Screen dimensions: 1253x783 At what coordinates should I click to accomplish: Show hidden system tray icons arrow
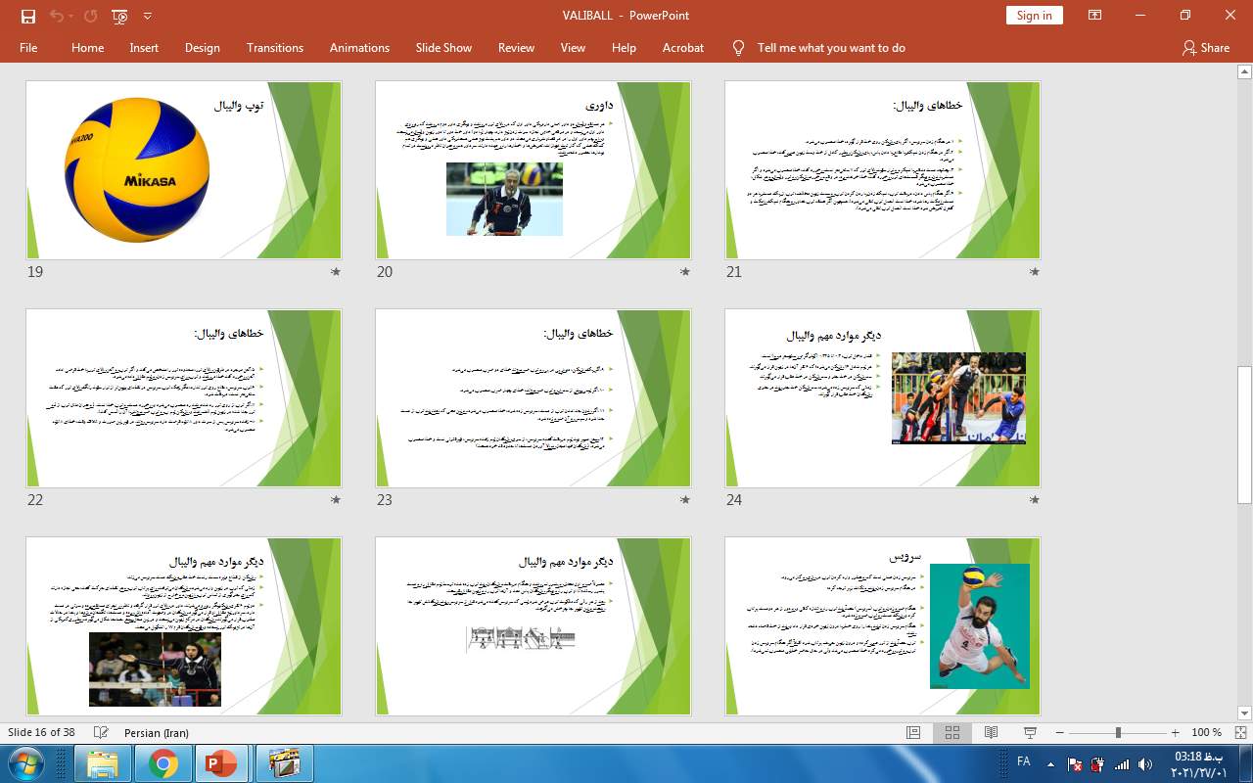(x=1050, y=763)
